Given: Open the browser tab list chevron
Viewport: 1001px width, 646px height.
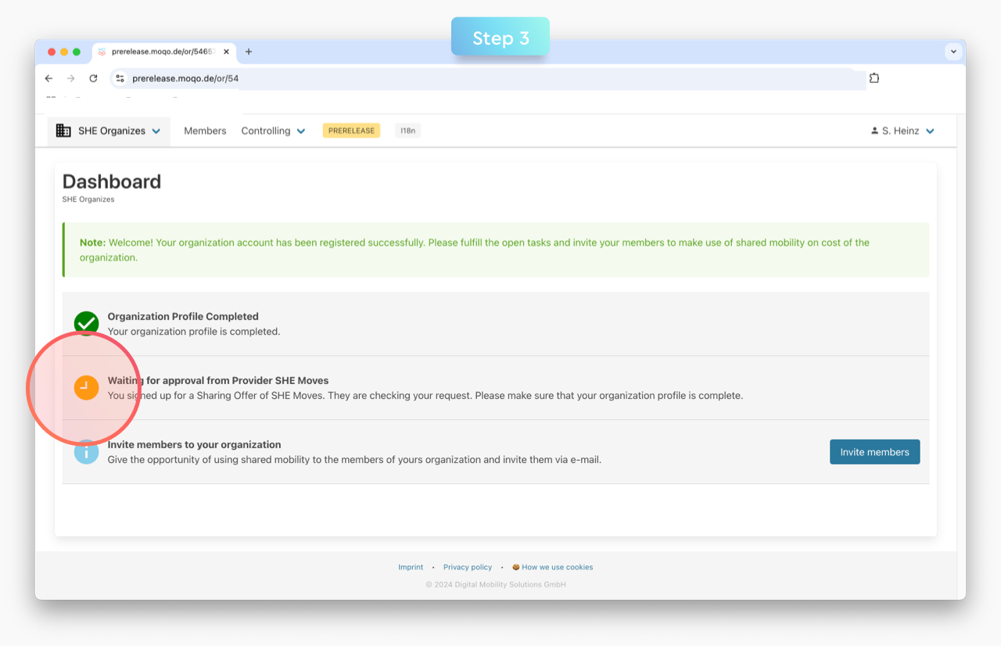Looking at the screenshot, I should point(953,52).
